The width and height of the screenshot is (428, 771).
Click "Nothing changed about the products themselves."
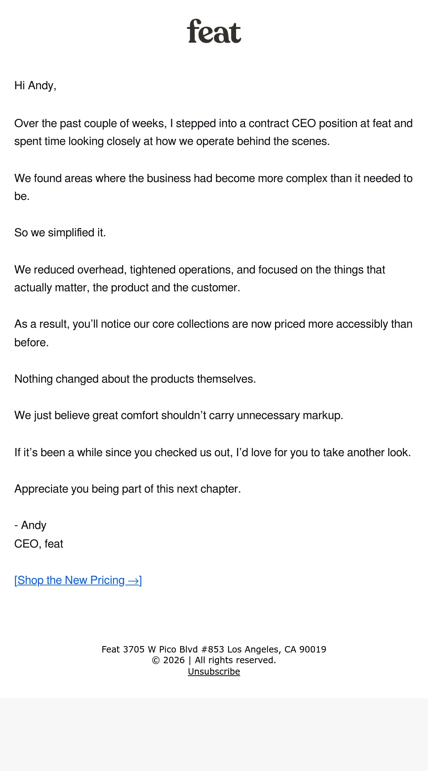135,379
